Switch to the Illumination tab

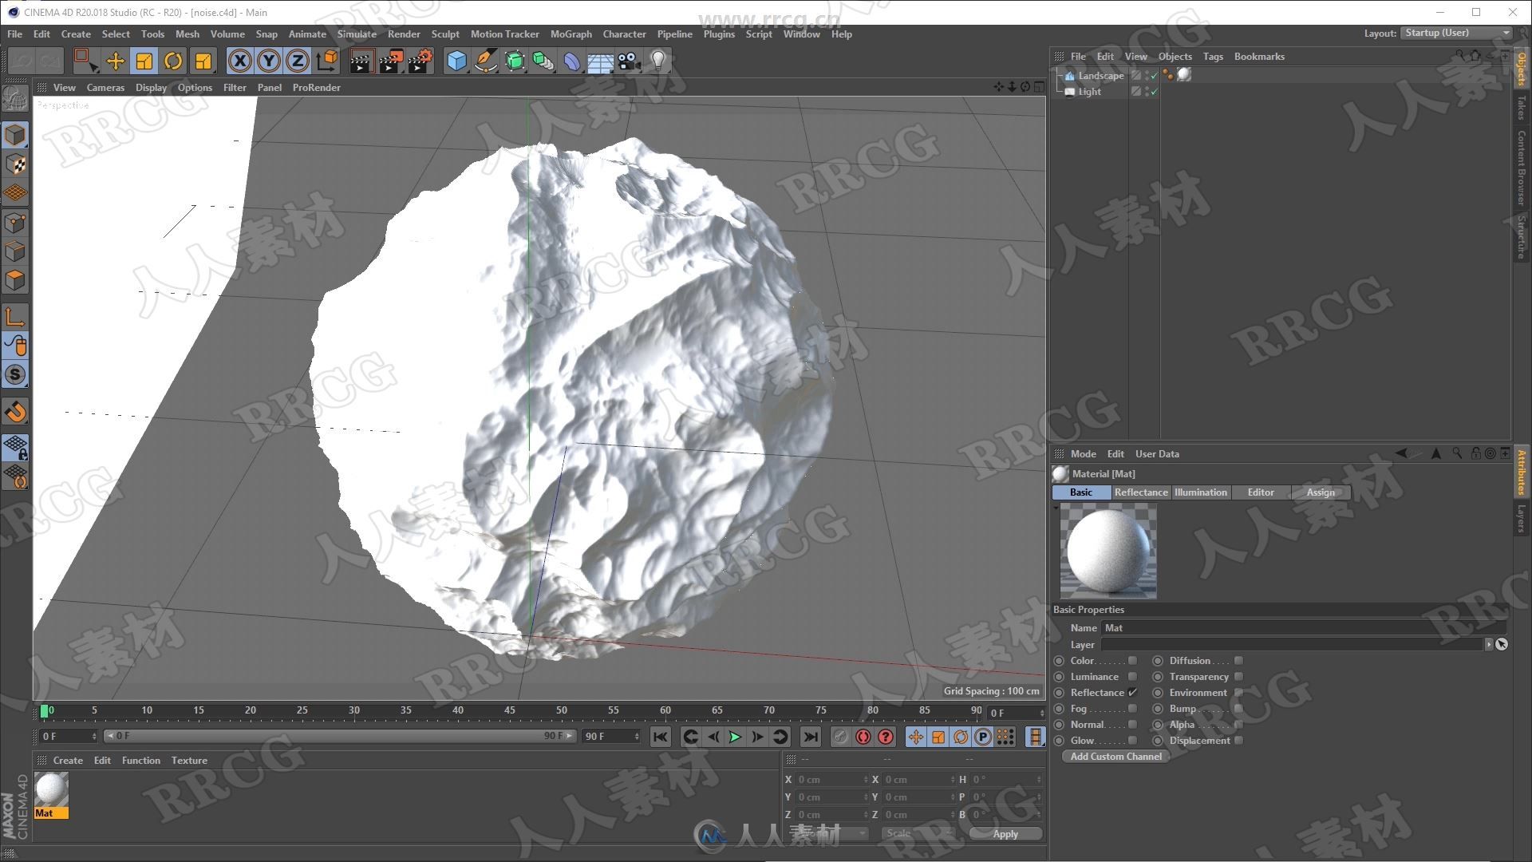point(1201,492)
